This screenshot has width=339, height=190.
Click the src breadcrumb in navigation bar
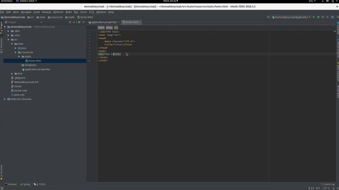[x=31, y=17]
